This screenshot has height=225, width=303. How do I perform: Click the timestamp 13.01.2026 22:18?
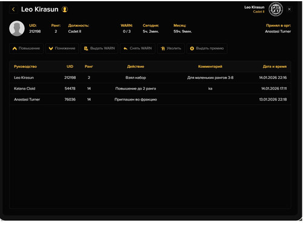pos(273,99)
